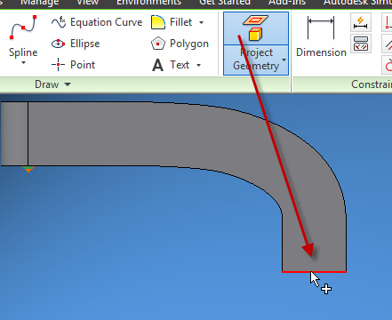Click the Project Geometry icon

coord(256,28)
